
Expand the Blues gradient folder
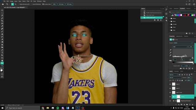click(170, 21)
